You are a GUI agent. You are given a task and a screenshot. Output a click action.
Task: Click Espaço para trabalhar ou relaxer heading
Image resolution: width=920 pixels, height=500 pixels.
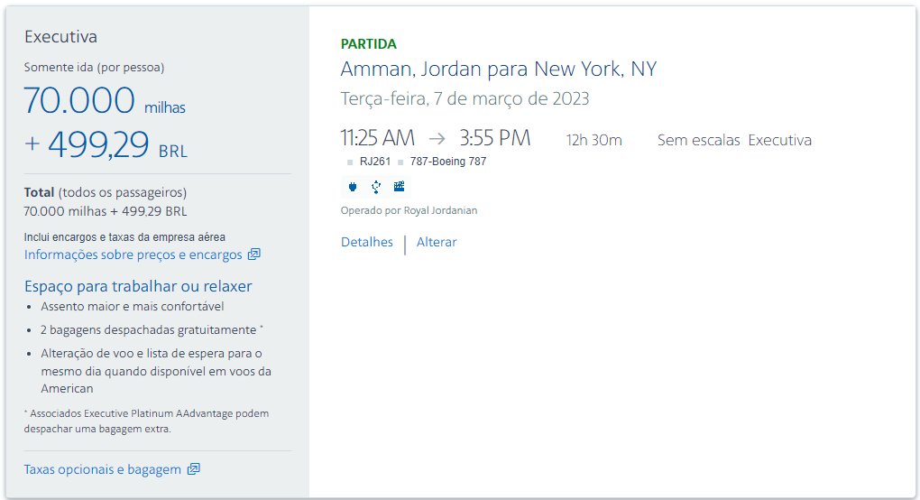click(x=138, y=286)
